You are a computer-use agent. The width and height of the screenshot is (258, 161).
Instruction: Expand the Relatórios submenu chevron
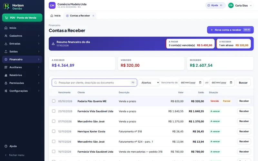(x=39, y=75)
